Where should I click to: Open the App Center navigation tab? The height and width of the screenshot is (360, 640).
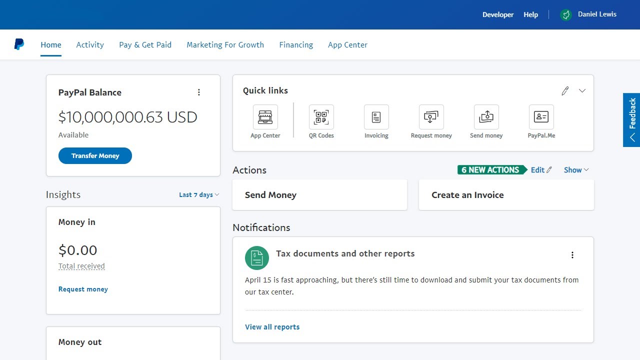coord(347,45)
